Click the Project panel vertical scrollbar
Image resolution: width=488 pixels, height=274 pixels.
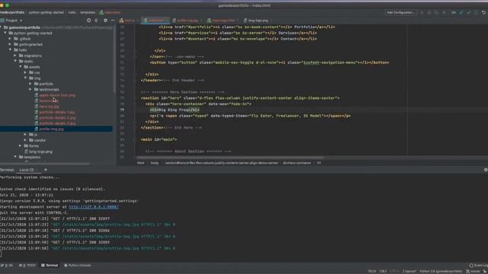(114, 59)
